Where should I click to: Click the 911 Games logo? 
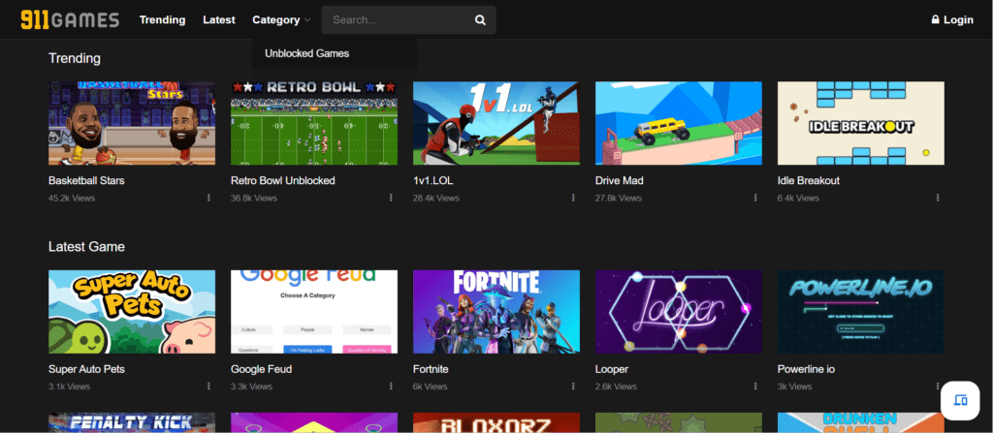click(70, 19)
